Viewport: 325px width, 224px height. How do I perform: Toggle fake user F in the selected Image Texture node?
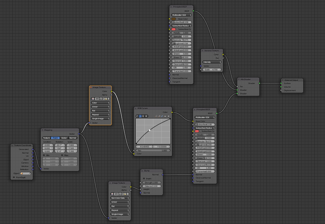(x=104, y=99)
